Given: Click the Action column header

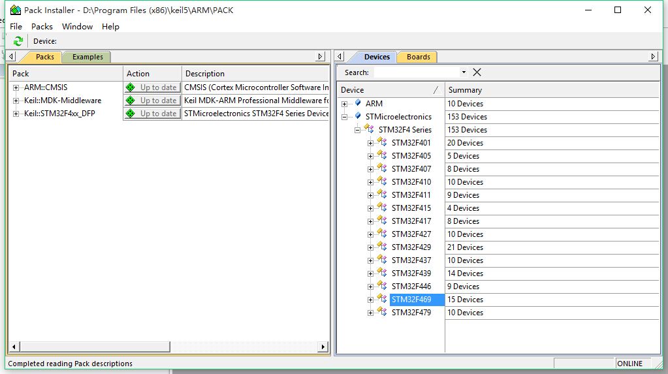Looking at the screenshot, I should [x=153, y=73].
